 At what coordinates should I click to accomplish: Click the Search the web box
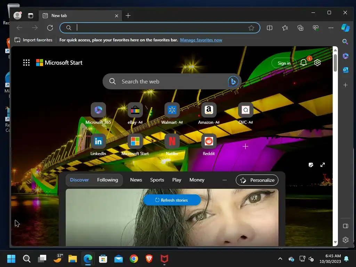point(172,81)
